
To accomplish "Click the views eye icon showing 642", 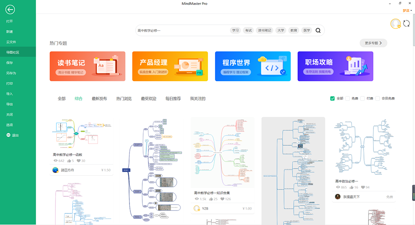I will pos(56,161).
